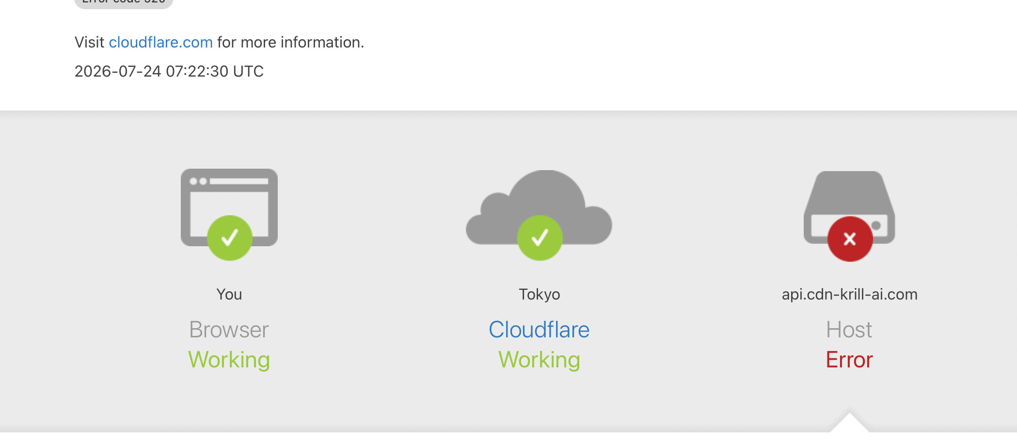Select the timestamp 2026-07-24 07:22:30 UTC
The image size is (1017, 444).
169,72
